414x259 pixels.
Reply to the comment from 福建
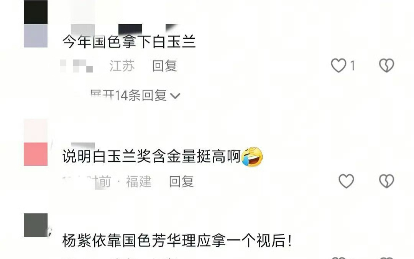(181, 181)
